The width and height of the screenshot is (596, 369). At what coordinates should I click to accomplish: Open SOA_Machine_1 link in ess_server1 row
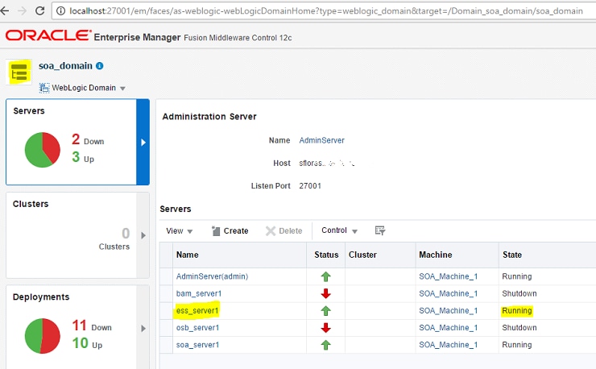click(x=448, y=311)
